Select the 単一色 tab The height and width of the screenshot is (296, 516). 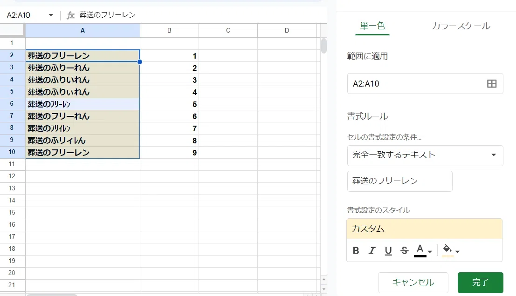(x=372, y=26)
